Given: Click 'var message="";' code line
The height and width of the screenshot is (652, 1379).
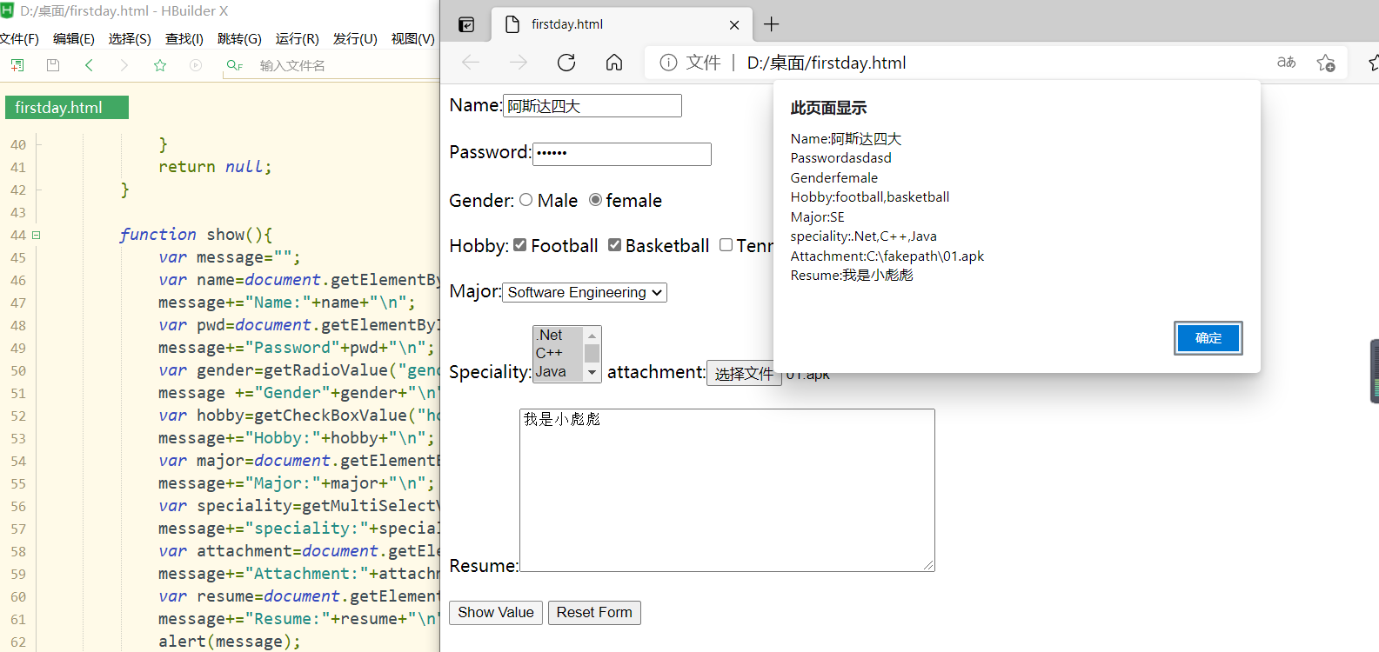Looking at the screenshot, I should pos(230,257).
